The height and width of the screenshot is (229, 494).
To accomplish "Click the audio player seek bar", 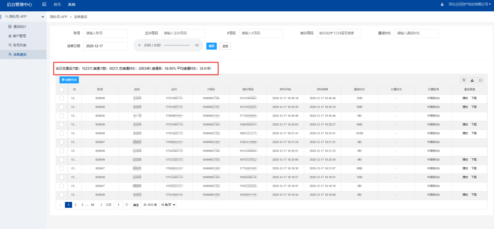I will [177, 45].
